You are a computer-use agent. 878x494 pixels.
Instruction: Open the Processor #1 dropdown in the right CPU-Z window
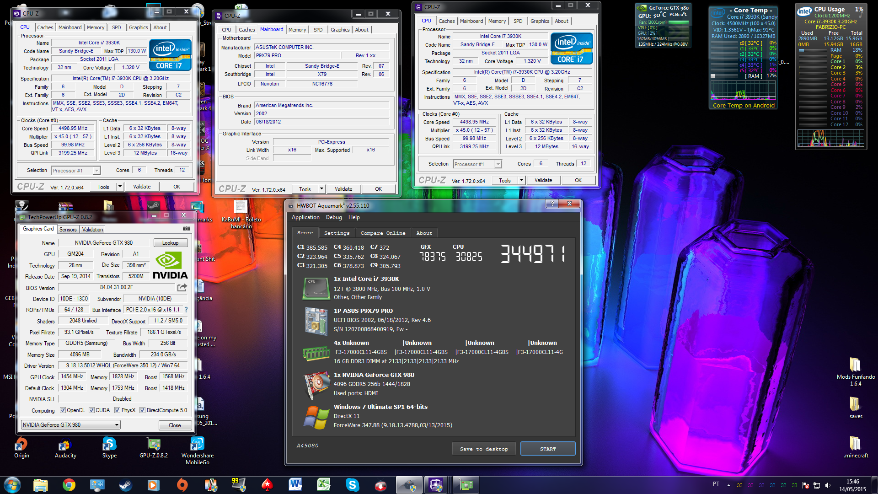pos(477,164)
